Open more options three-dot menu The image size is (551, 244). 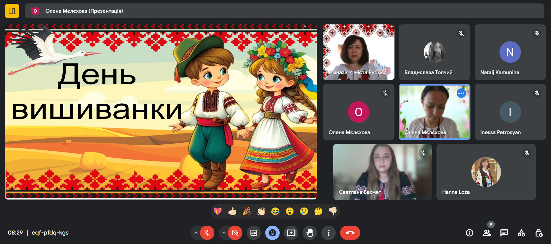pos(328,233)
